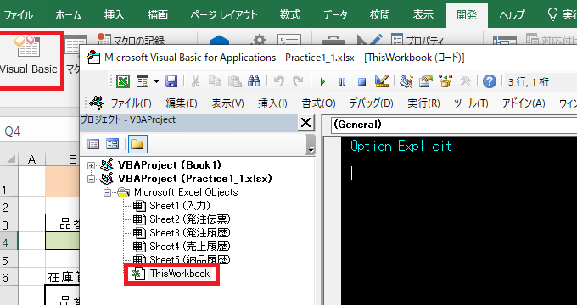This screenshot has width=577, height=305.
Task: Click the Toolbox wrench icon
Action: point(465,81)
